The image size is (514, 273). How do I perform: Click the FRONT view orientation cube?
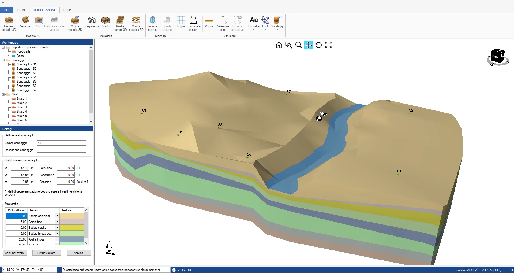[x=497, y=56]
